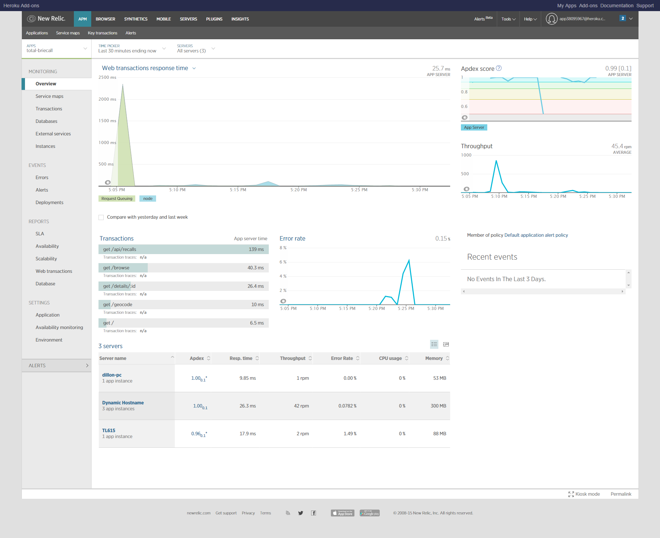
Task: Open the Twitter icon in footer
Action: [301, 513]
